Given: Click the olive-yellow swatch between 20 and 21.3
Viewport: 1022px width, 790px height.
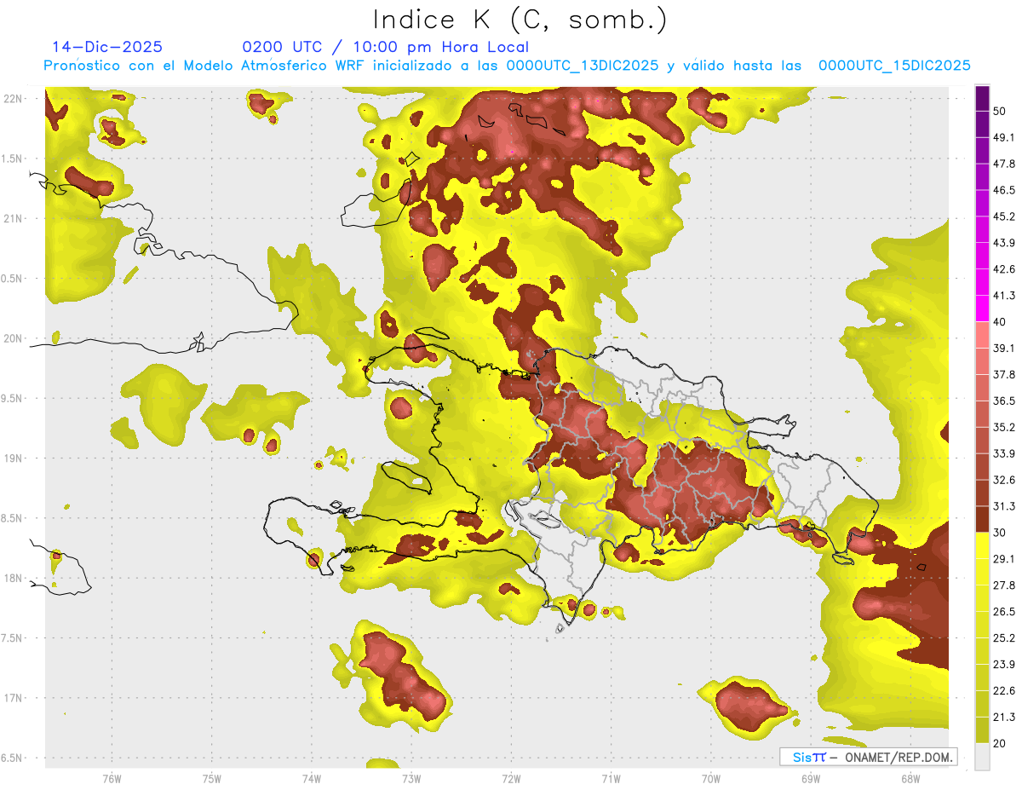Looking at the screenshot, I should point(982,729).
